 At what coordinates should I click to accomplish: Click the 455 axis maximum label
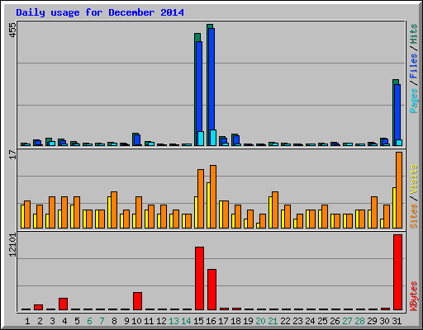[x=12, y=31]
